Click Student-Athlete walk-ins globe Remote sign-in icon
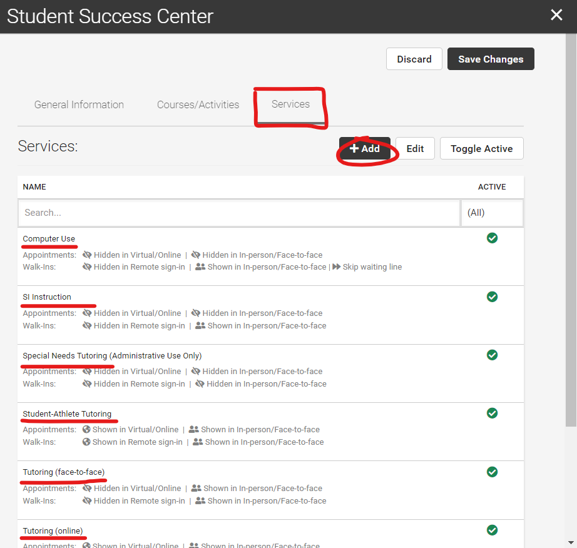This screenshot has width=577, height=548. [x=86, y=442]
